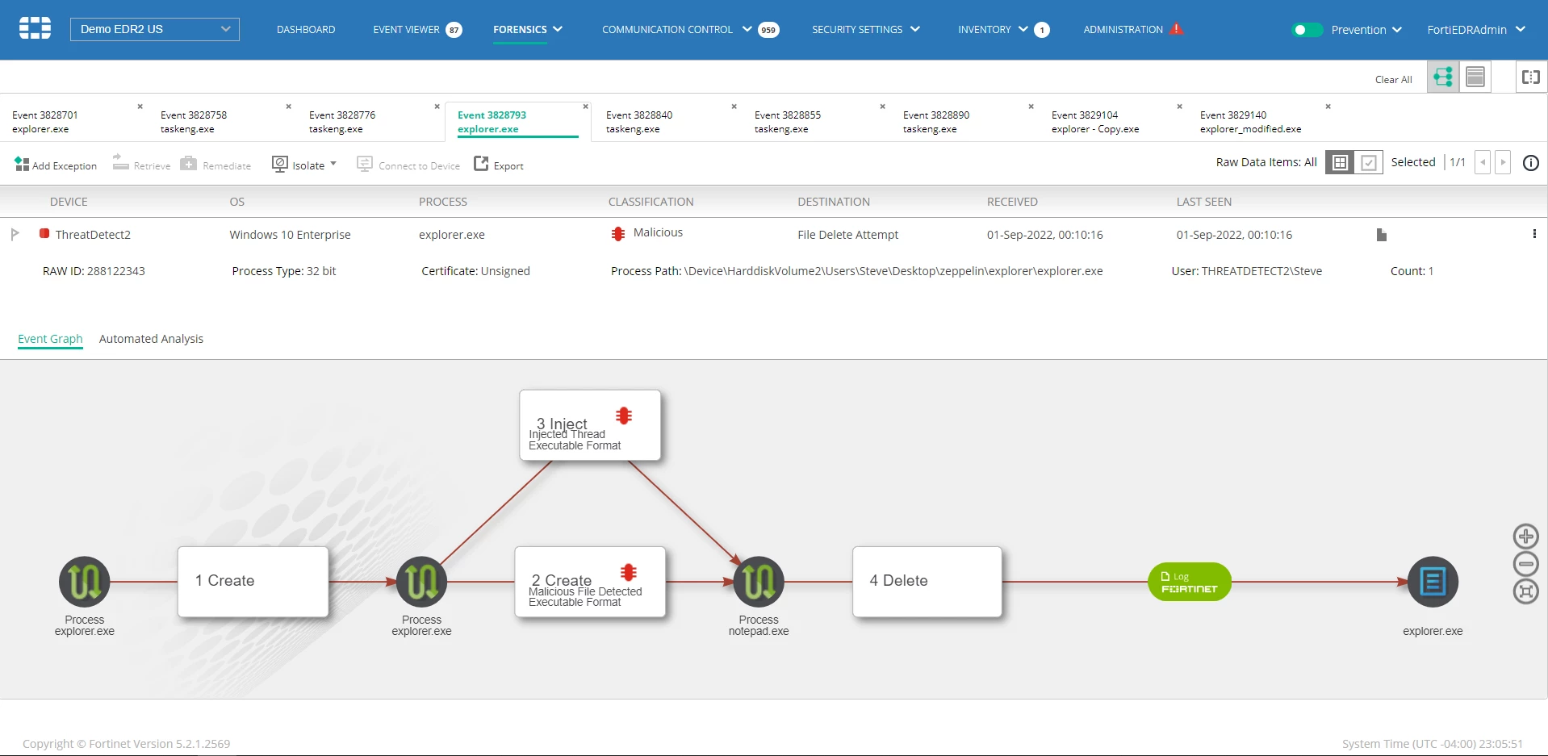1548x756 pixels.
Task: Toggle raw data items All grid view
Action: 1340,162
